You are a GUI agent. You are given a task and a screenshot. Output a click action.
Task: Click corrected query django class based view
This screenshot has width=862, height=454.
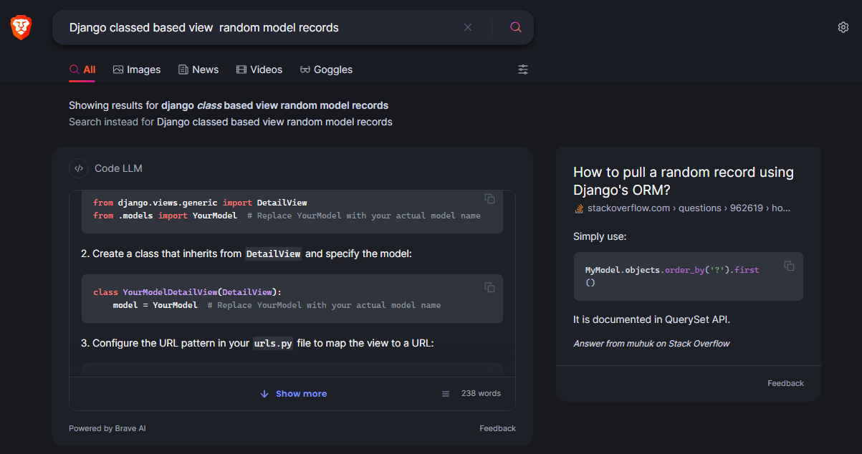tap(274, 105)
